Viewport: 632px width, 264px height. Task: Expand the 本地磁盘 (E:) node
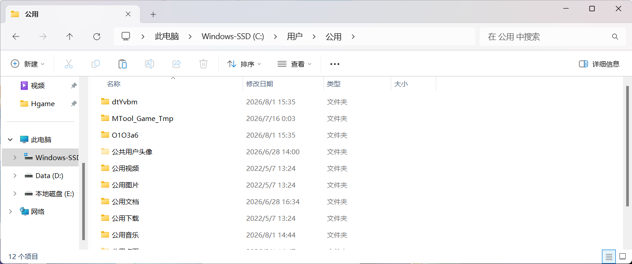click(x=15, y=193)
